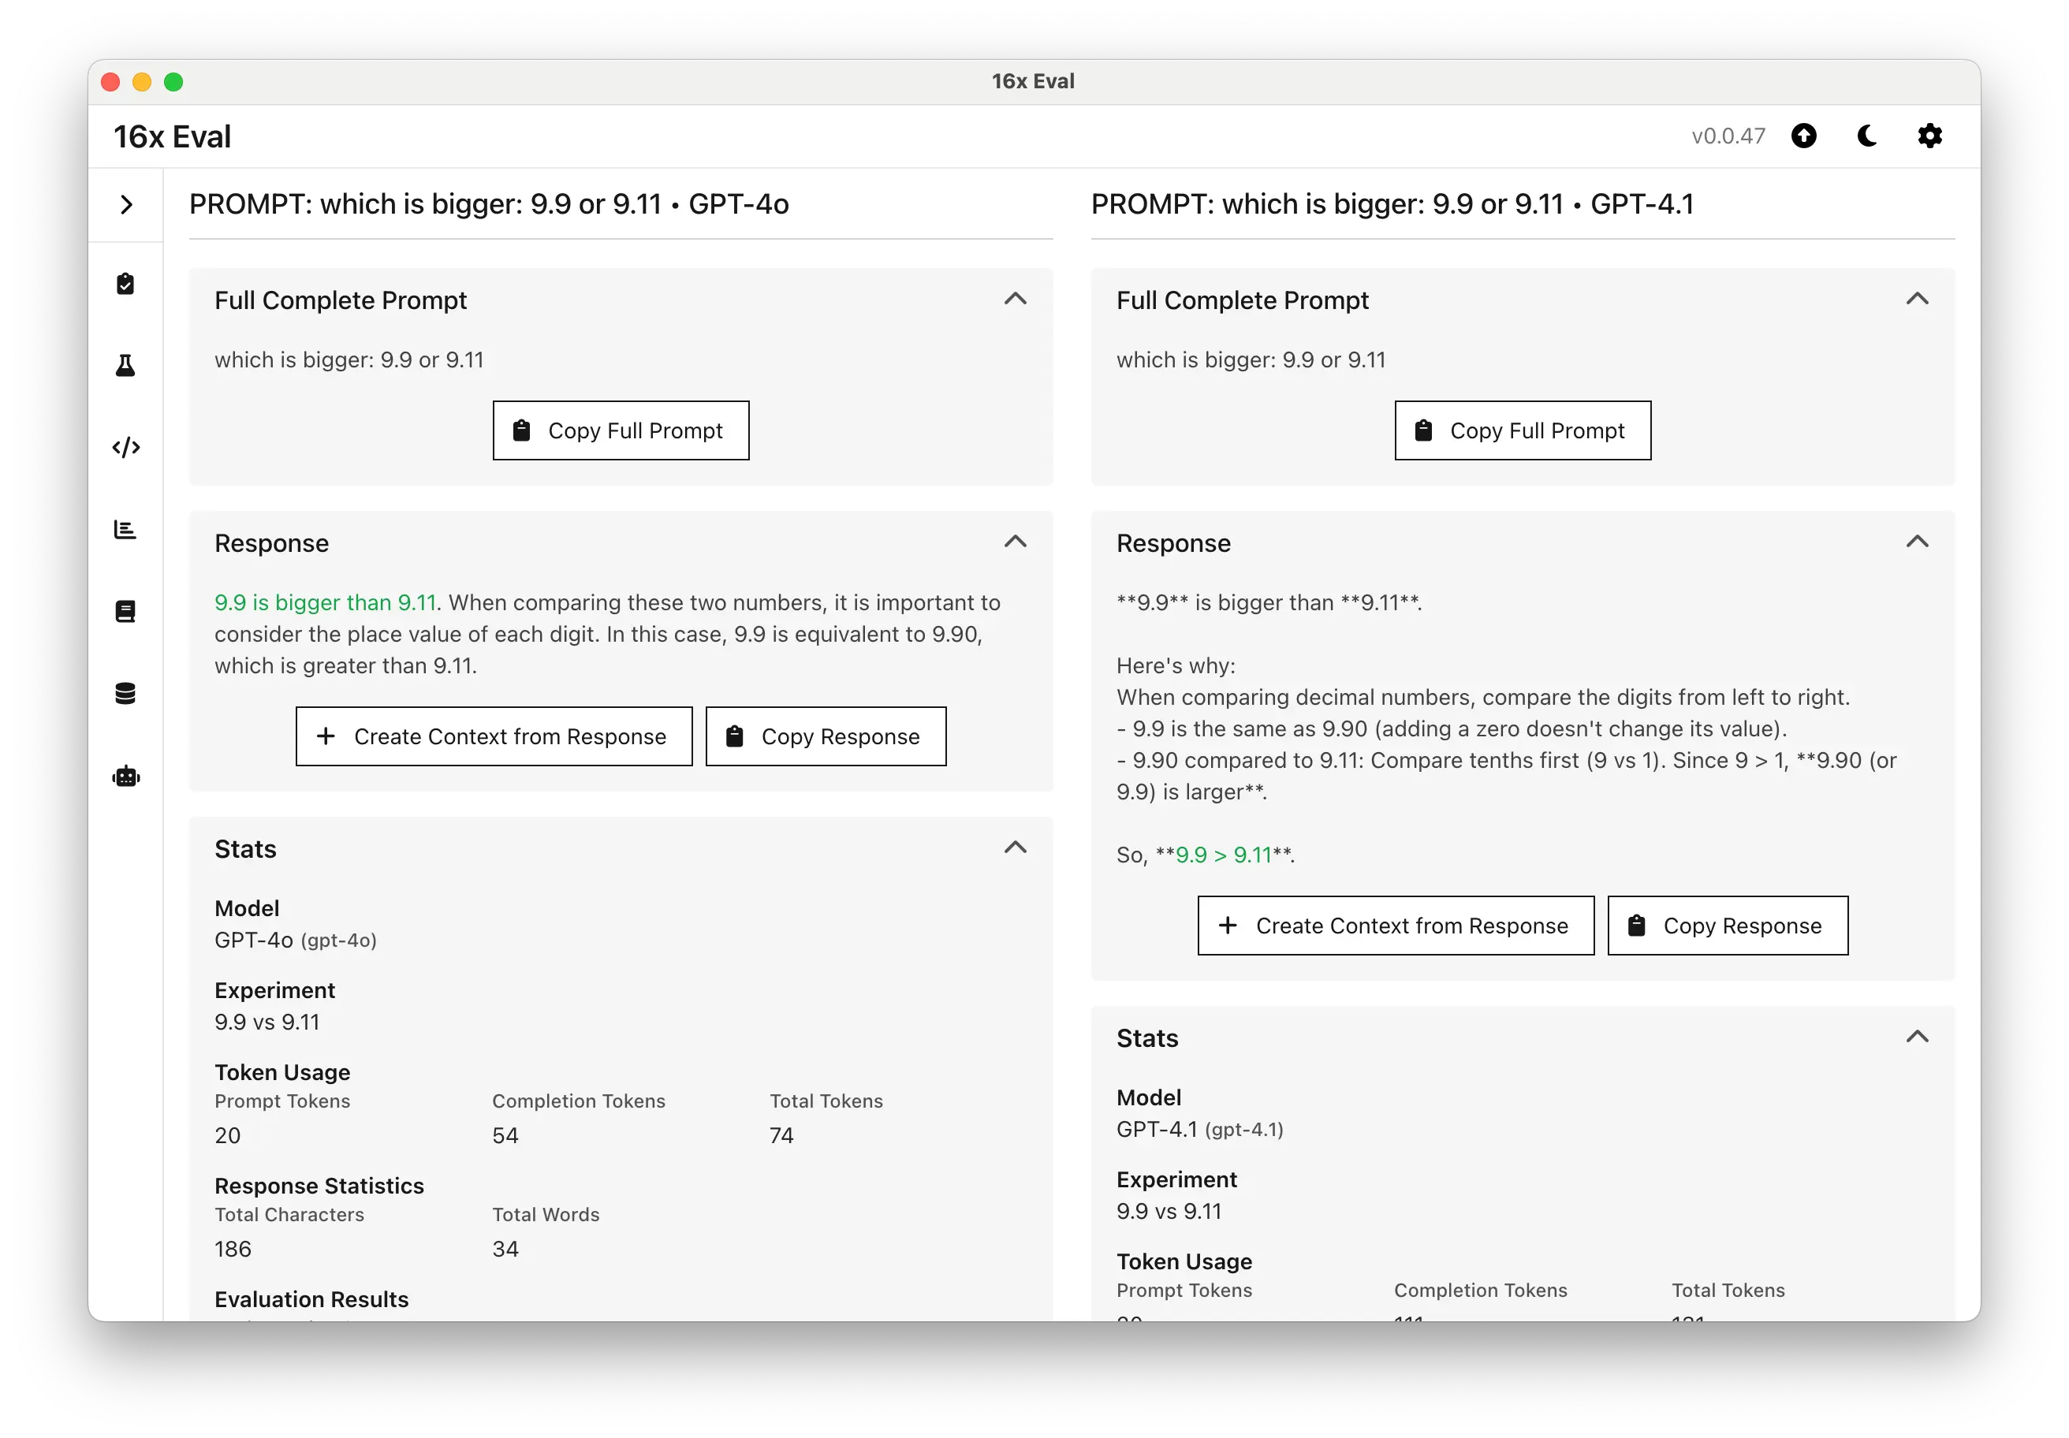The height and width of the screenshot is (1438, 2069).
Task: Collapse the GPT-4o Response section
Action: click(1016, 542)
